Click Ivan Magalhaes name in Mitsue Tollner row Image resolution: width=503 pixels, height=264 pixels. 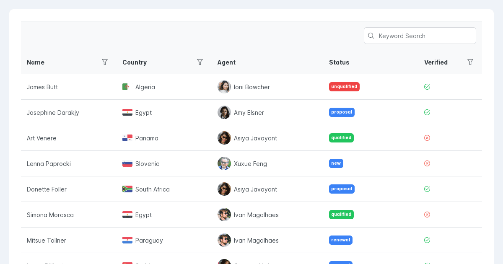(x=256, y=240)
